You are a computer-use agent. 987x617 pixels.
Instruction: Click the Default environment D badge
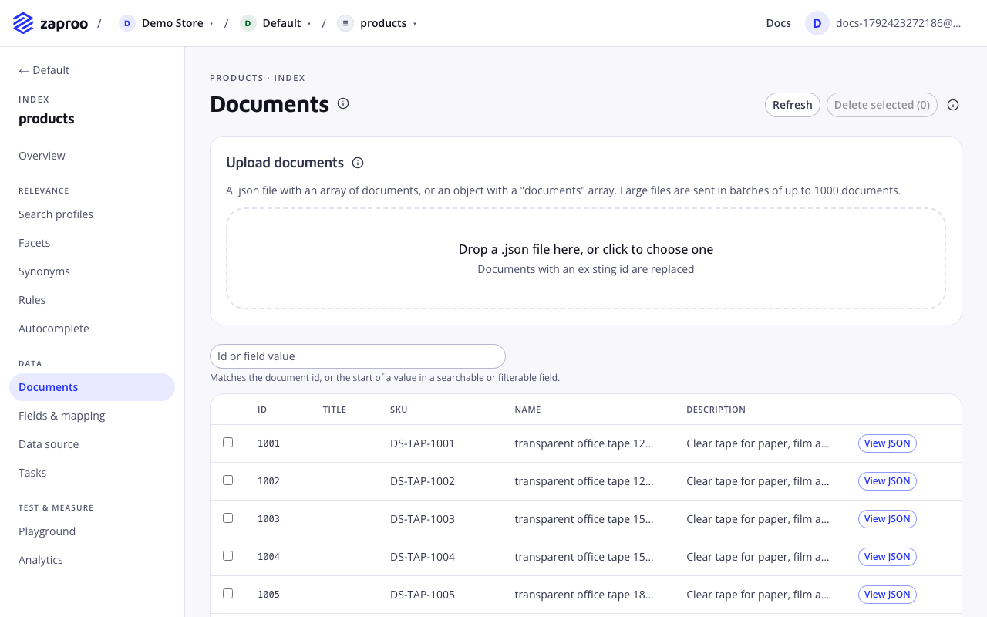(x=248, y=23)
